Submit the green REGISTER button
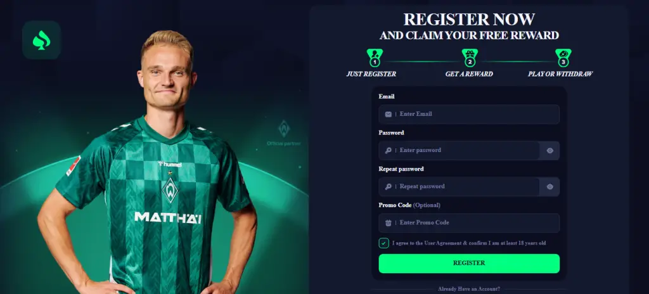 coord(469,264)
